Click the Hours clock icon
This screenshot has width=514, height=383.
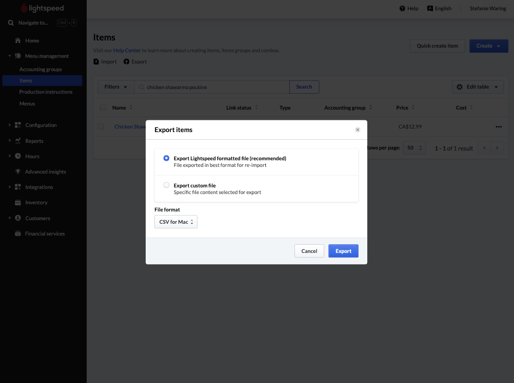pyautogui.click(x=18, y=156)
